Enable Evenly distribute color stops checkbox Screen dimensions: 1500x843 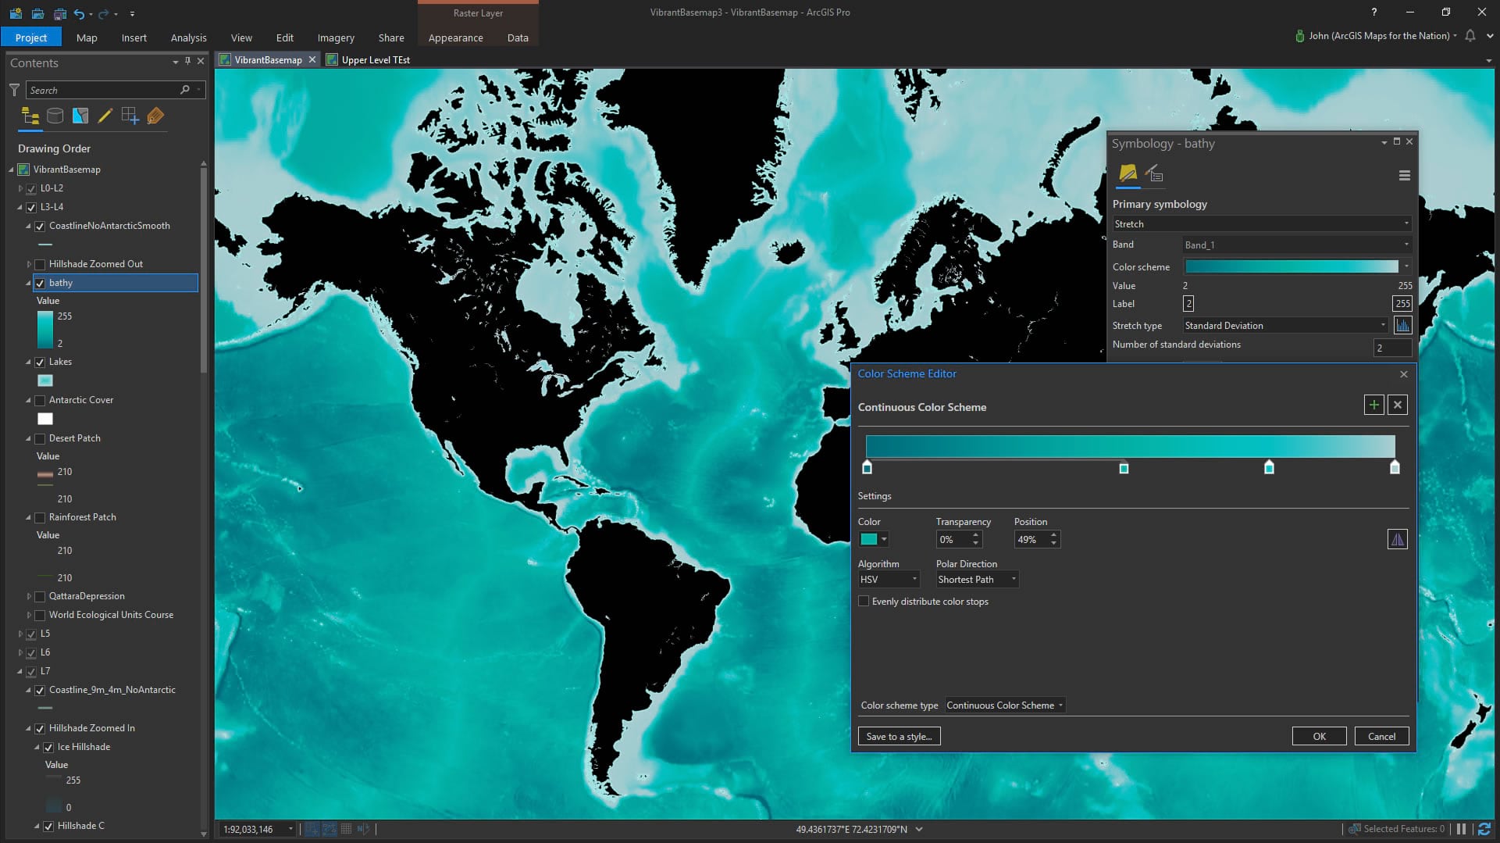[x=864, y=602]
